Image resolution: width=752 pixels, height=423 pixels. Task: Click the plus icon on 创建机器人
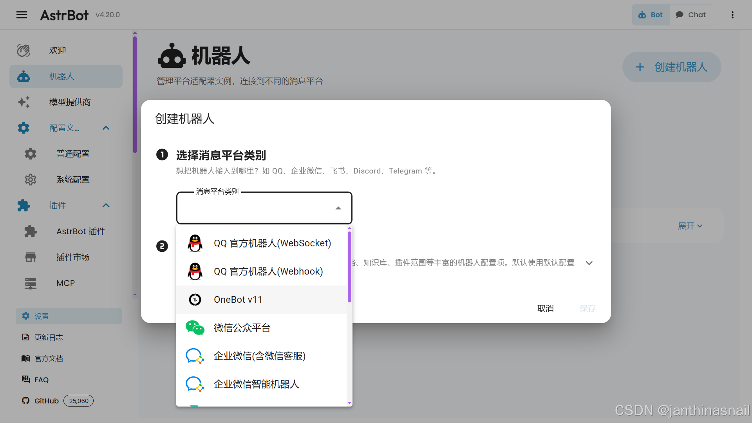pos(640,67)
